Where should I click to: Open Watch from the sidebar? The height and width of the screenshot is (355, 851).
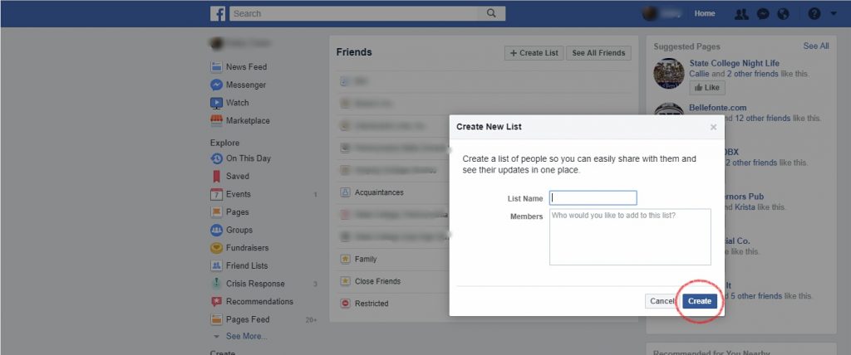click(x=237, y=102)
